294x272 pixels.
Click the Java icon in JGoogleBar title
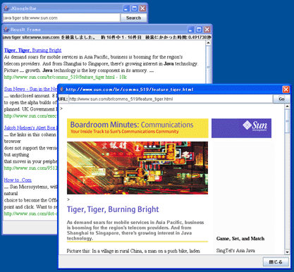6,8
